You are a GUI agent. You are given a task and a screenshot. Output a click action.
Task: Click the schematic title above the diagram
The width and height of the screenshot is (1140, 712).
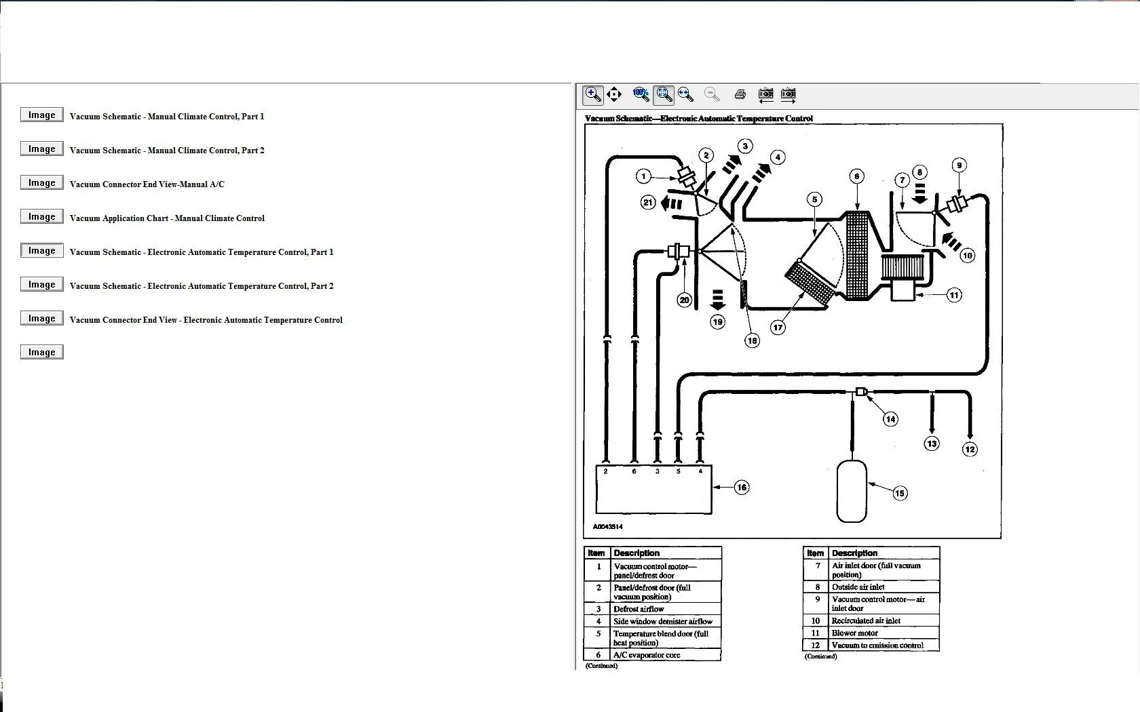pyautogui.click(x=698, y=118)
